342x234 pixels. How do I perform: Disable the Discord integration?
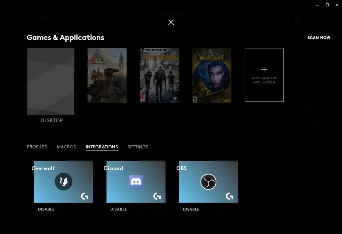pos(119,209)
